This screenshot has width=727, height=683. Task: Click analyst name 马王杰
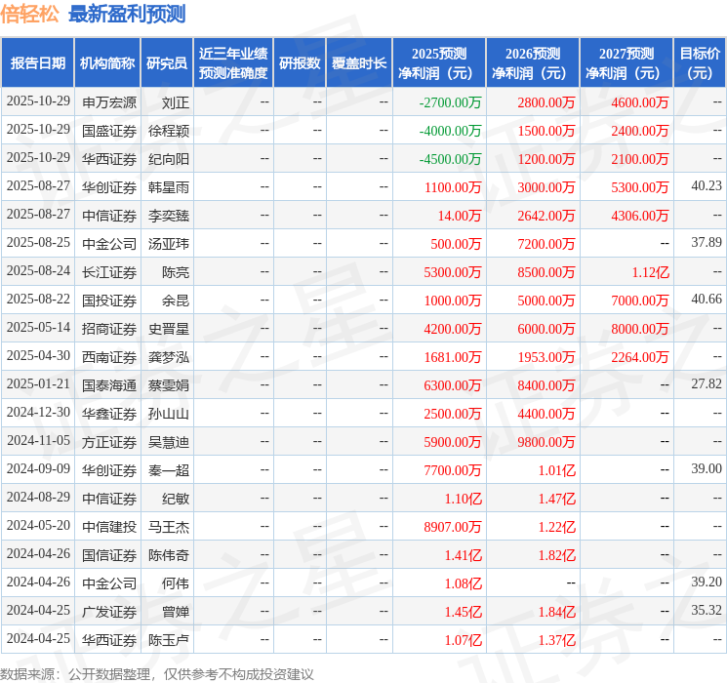[x=169, y=527]
